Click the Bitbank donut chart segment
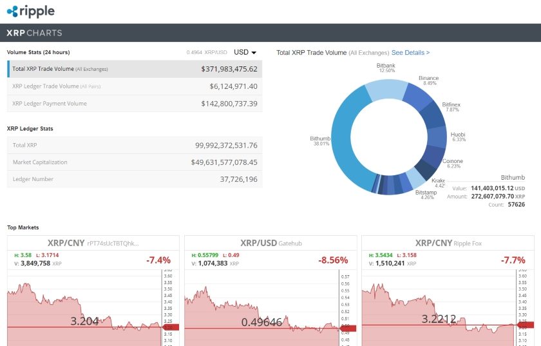Screen dimensions: 541x346 coord(387,89)
